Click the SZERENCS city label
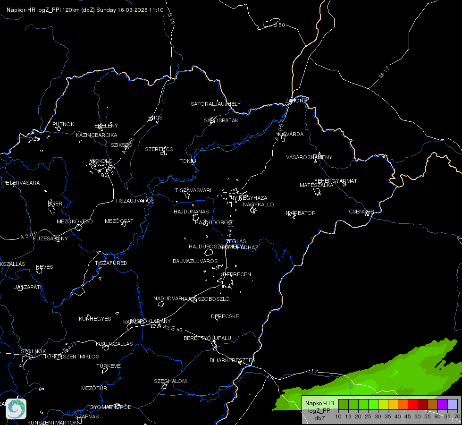This screenshot has height=425, width=462. (x=159, y=149)
